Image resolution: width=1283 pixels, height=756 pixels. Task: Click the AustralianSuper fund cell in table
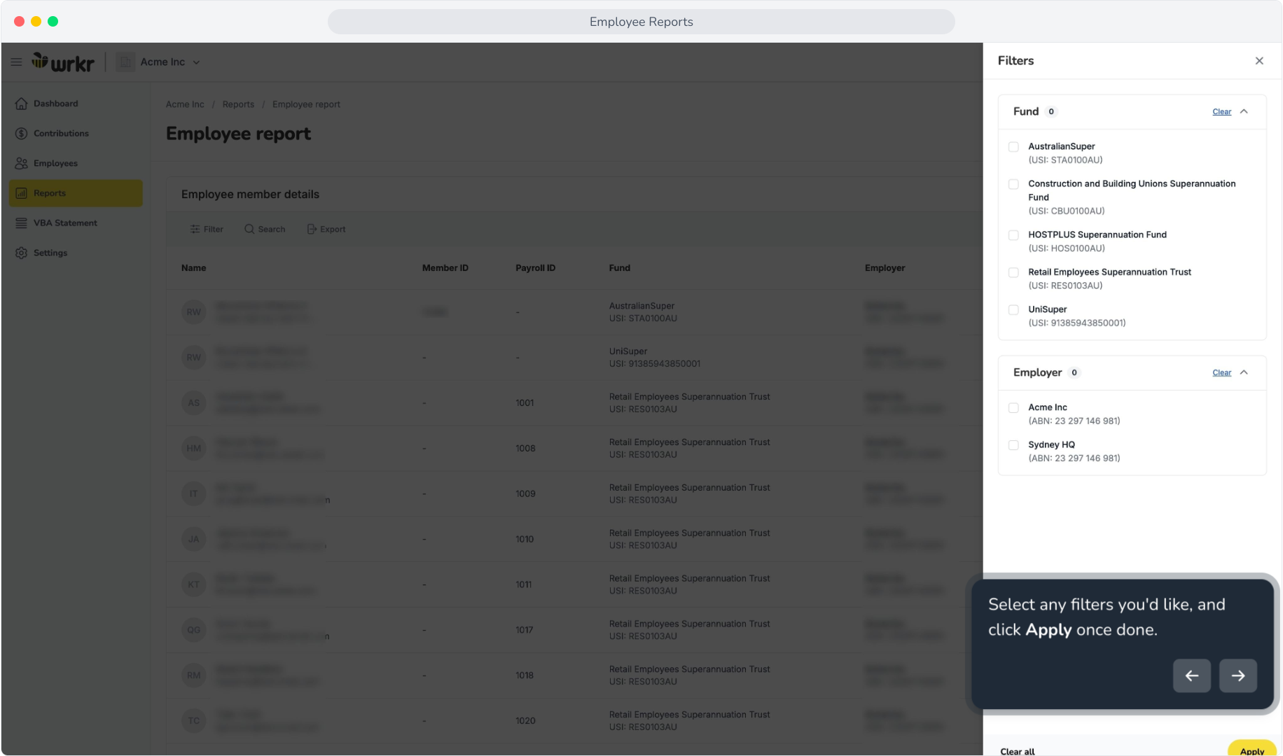coord(643,312)
